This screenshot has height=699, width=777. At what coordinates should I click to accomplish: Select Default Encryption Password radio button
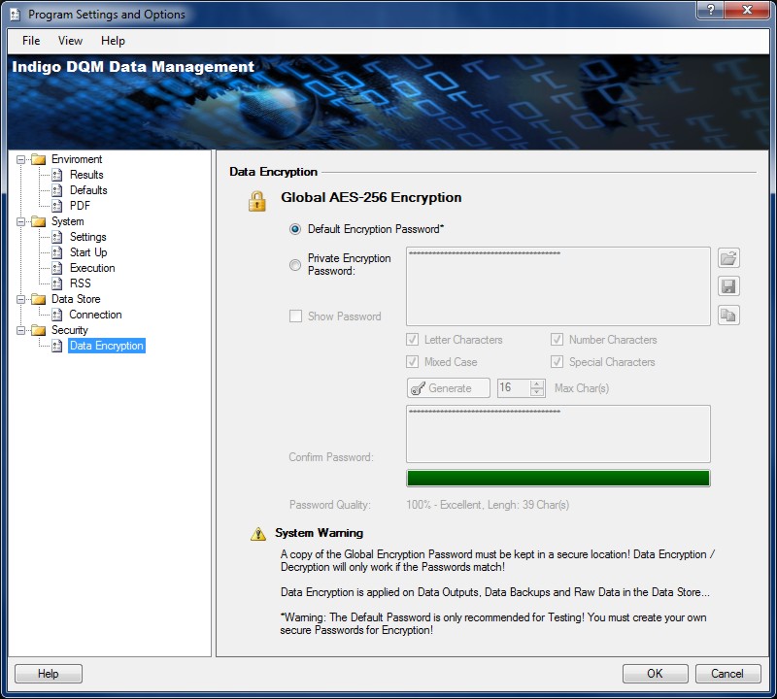[x=295, y=229]
